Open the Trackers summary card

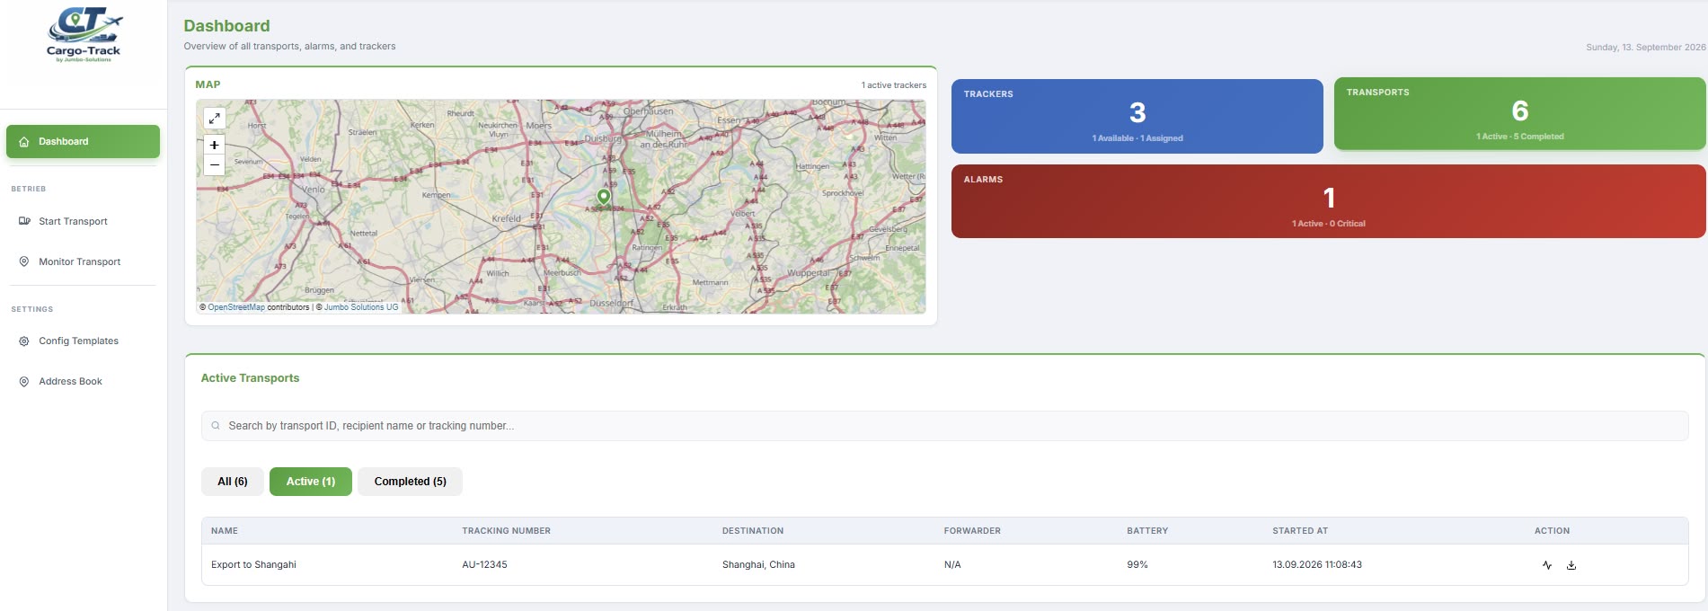1137,116
